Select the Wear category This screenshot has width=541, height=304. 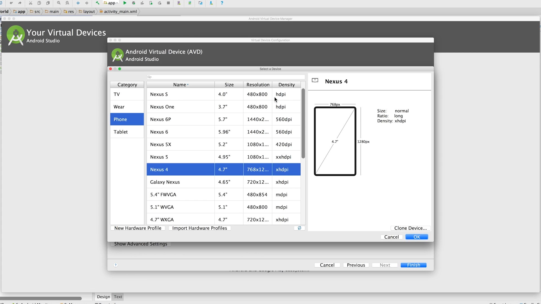[x=127, y=107]
